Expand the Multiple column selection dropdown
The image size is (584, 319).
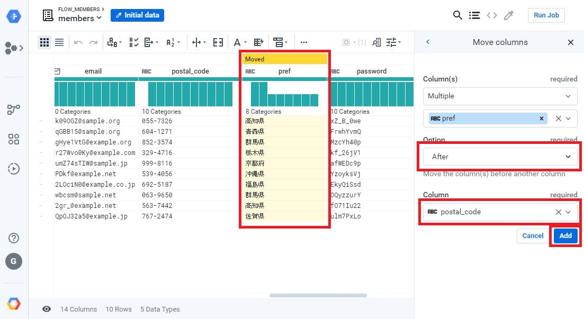(499, 96)
